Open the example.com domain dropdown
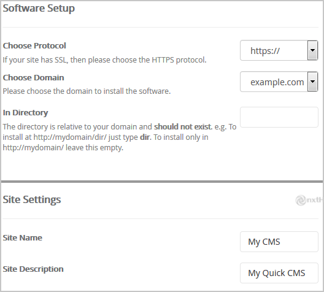This screenshot has height=292, width=324. tap(279, 82)
